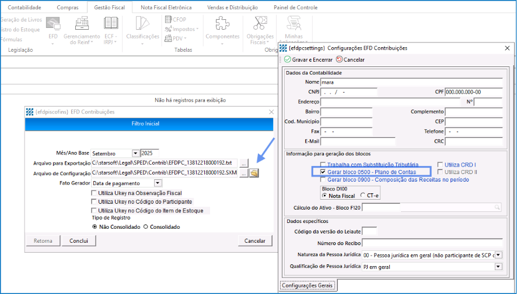
Task: Click the Número do Recibo field
Action: (x=431, y=243)
